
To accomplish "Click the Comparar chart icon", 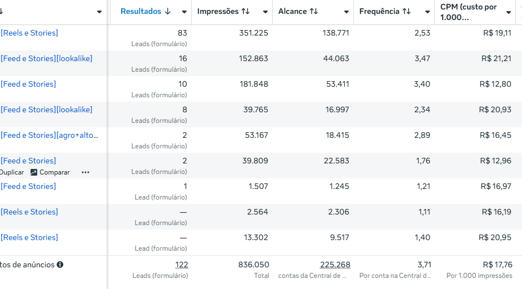I will [x=34, y=172].
